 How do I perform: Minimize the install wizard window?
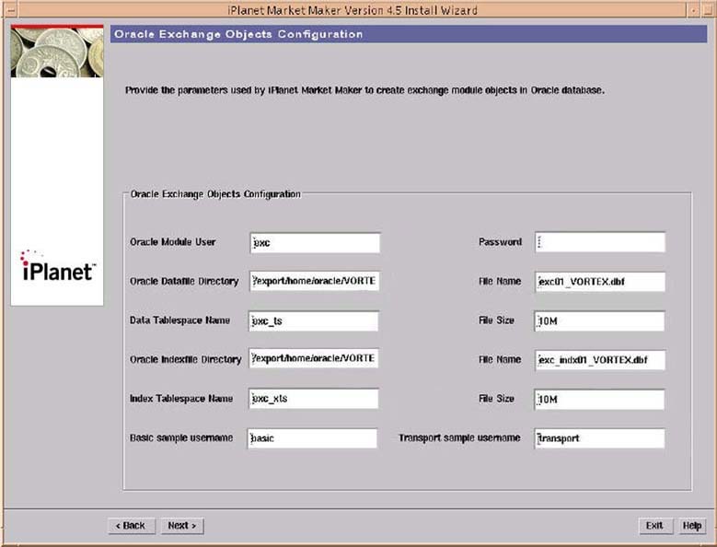coord(694,9)
